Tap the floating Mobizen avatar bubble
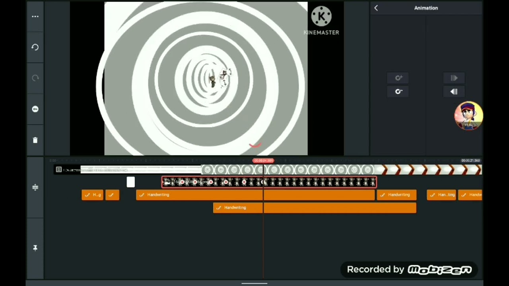This screenshot has width=509, height=286. coord(469,116)
